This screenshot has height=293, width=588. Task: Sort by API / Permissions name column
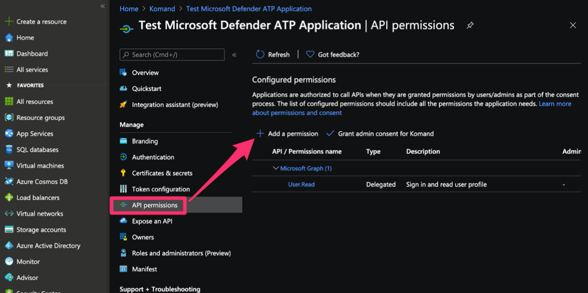click(x=307, y=152)
